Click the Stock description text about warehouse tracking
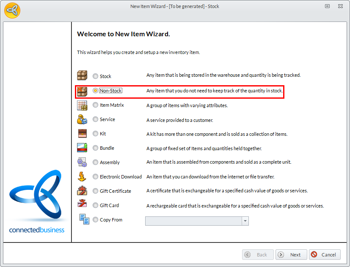350x267 pixels. point(223,75)
